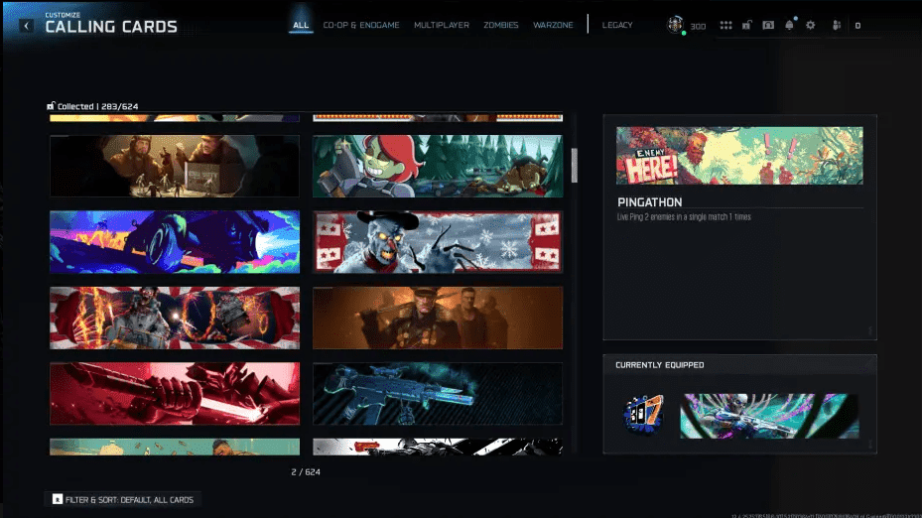Open the settings gear icon

(811, 26)
